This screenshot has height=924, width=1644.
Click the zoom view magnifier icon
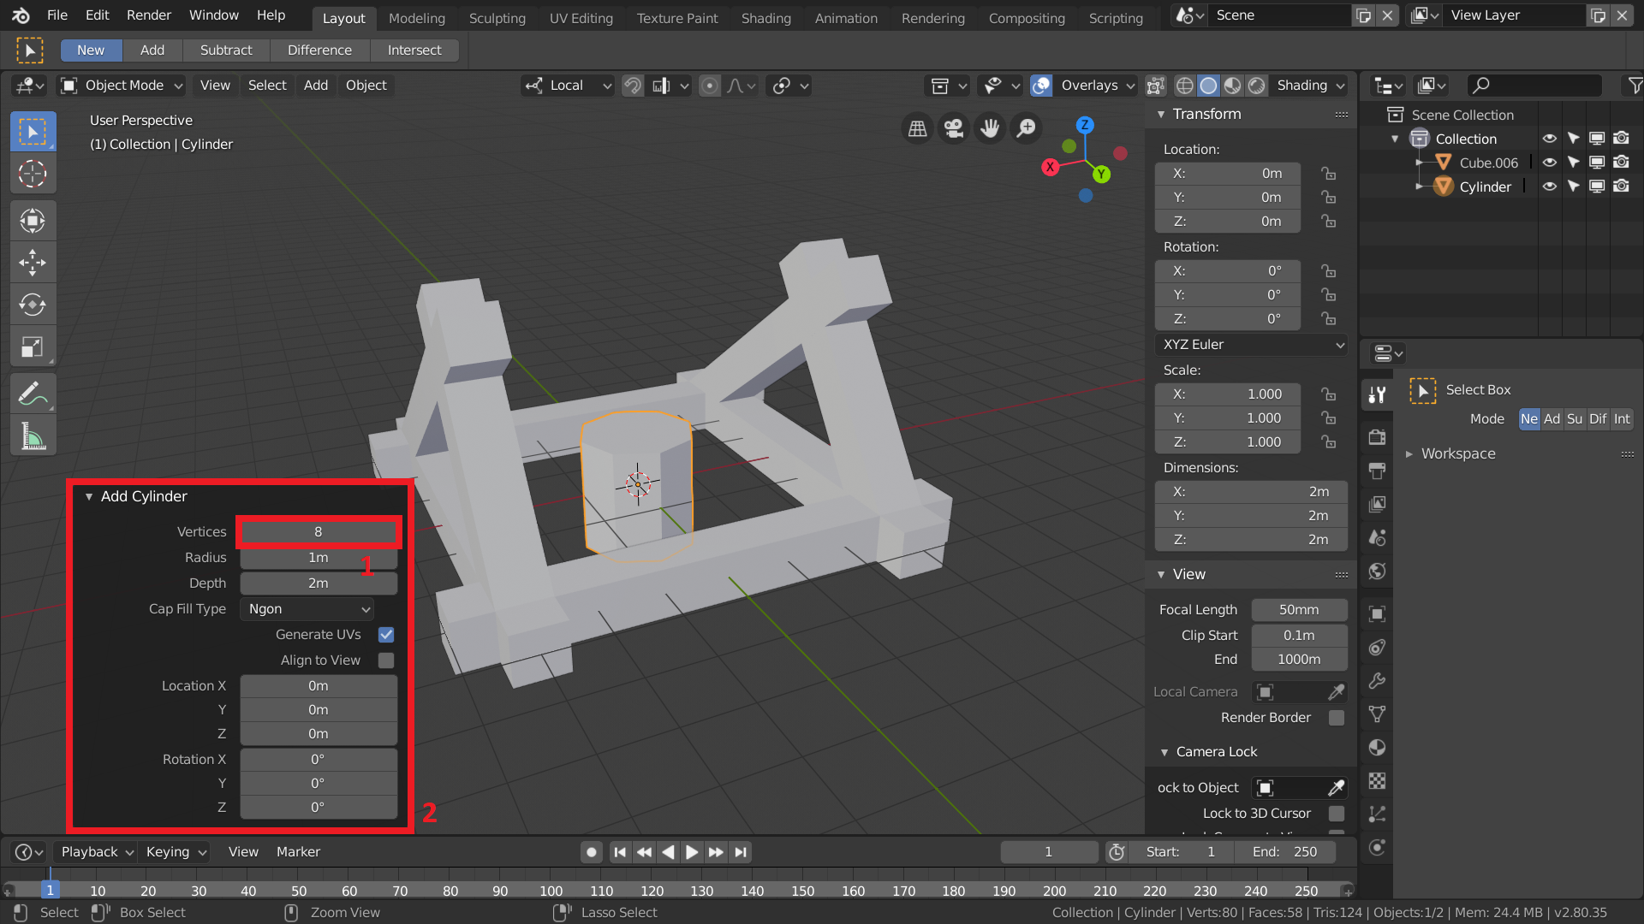pos(1026,128)
